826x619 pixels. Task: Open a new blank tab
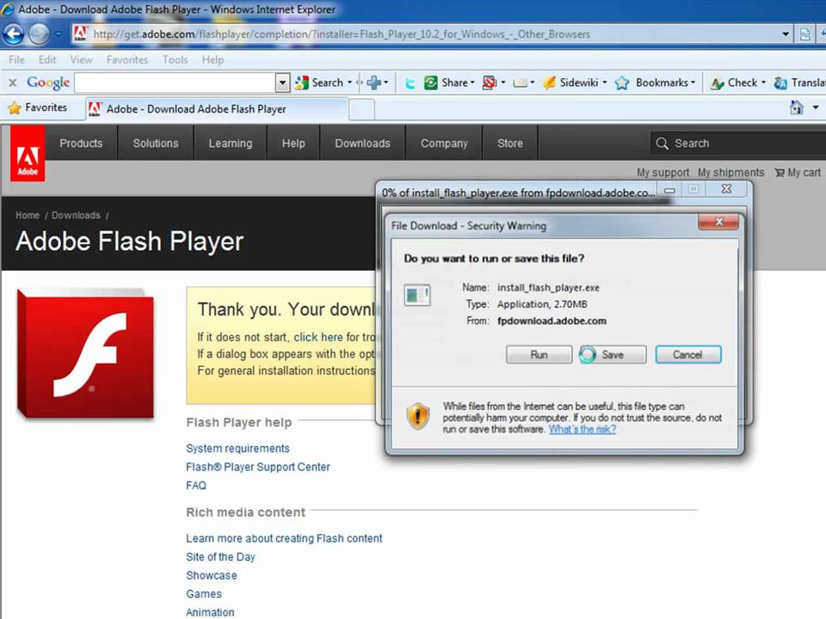click(361, 109)
